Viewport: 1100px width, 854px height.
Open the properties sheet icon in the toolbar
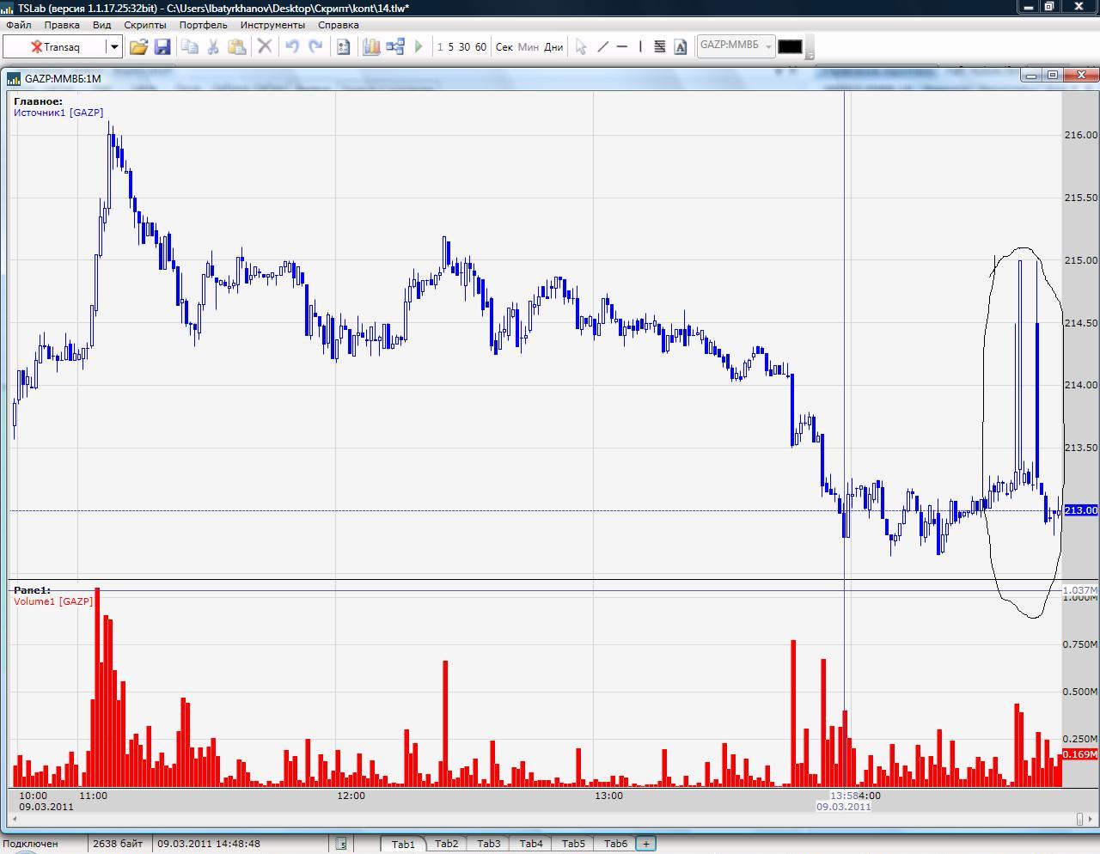click(343, 46)
